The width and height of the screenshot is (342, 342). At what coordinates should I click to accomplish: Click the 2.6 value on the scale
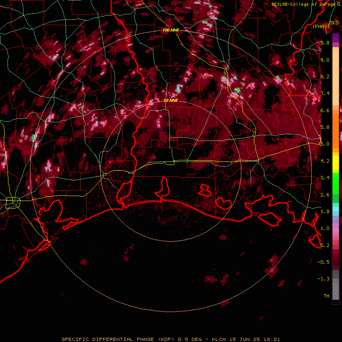coord(325,195)
